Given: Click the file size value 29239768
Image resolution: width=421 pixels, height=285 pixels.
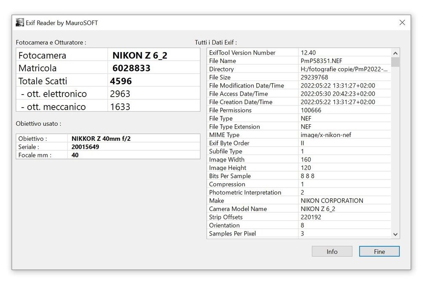Looking at the screenshot, I should point(314,77).
